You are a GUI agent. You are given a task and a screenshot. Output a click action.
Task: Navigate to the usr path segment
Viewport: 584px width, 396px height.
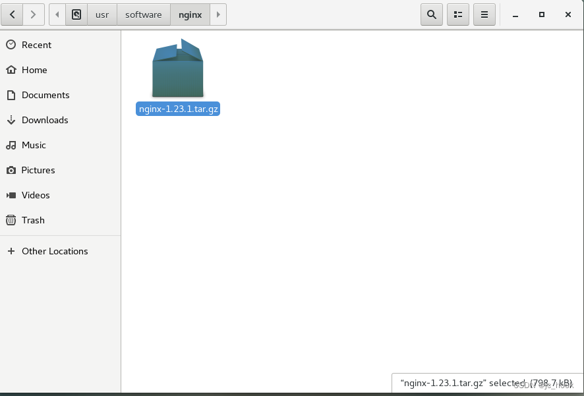tap(102, 14)
